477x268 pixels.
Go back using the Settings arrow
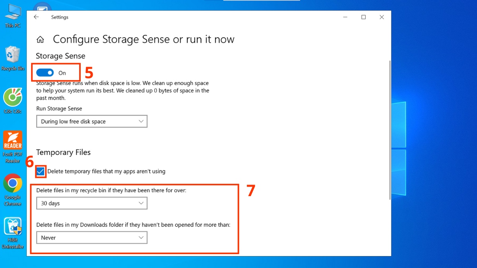(36, 17)
